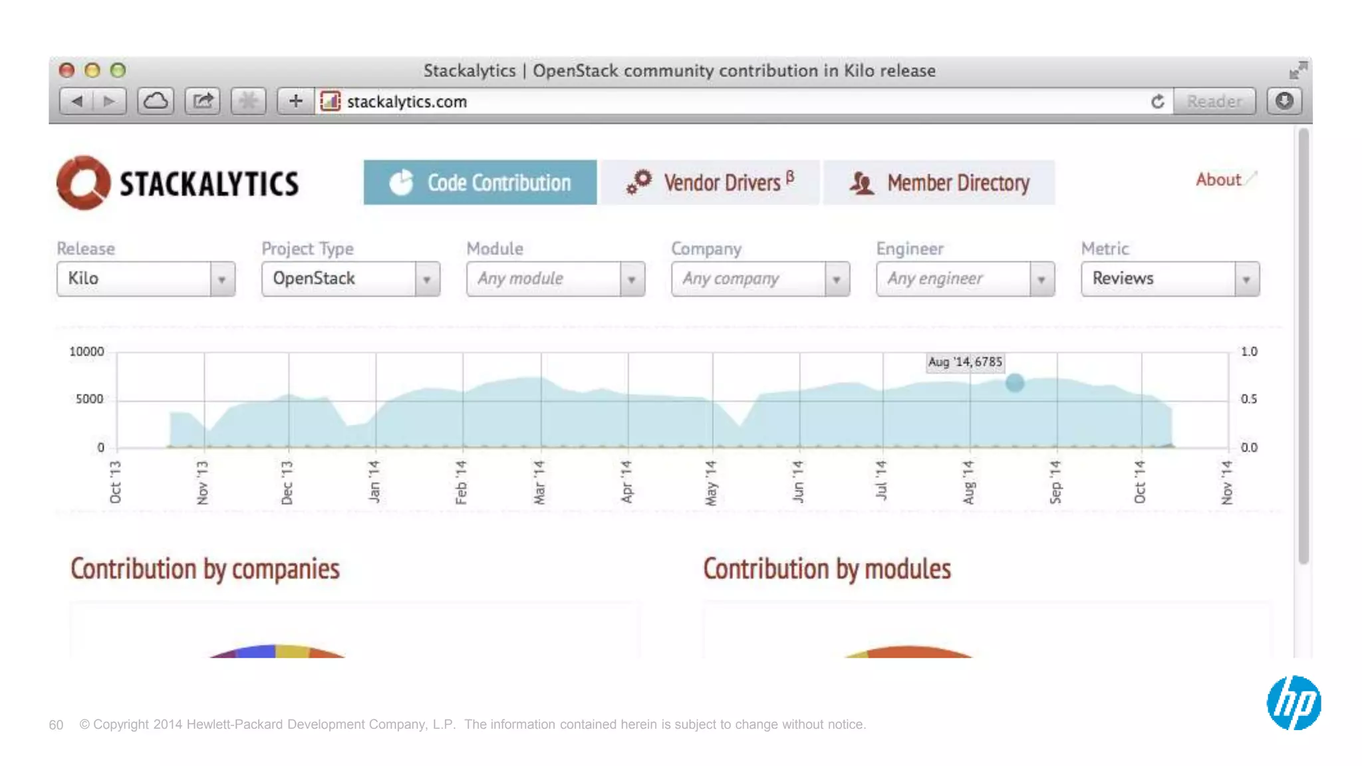
Task: Switch to the Member Directory tab
Action: (939, 183)
